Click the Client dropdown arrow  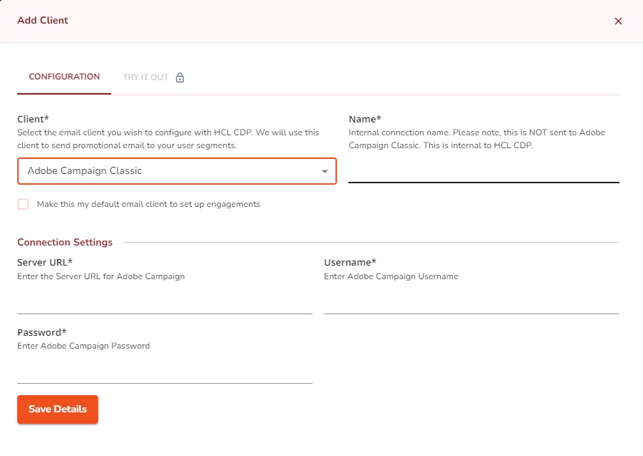click(325, 172)
